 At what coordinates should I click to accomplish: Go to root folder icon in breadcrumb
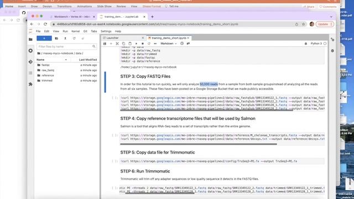pos(39,53)
